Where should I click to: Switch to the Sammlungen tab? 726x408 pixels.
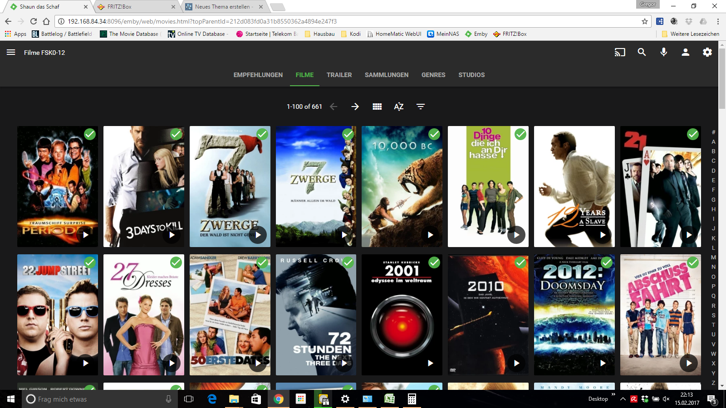coord(387,75)
